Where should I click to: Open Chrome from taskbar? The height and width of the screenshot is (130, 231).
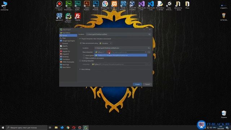click(x=68, y=127)
